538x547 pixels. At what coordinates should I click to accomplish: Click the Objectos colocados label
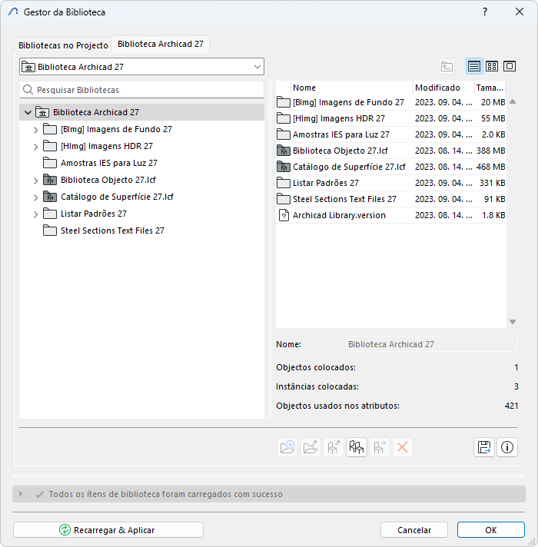[316, 367]
